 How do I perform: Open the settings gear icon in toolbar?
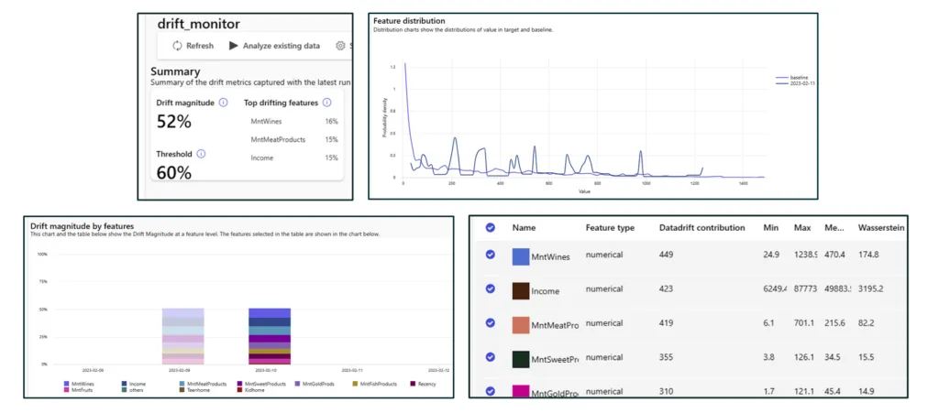[340, 46]
